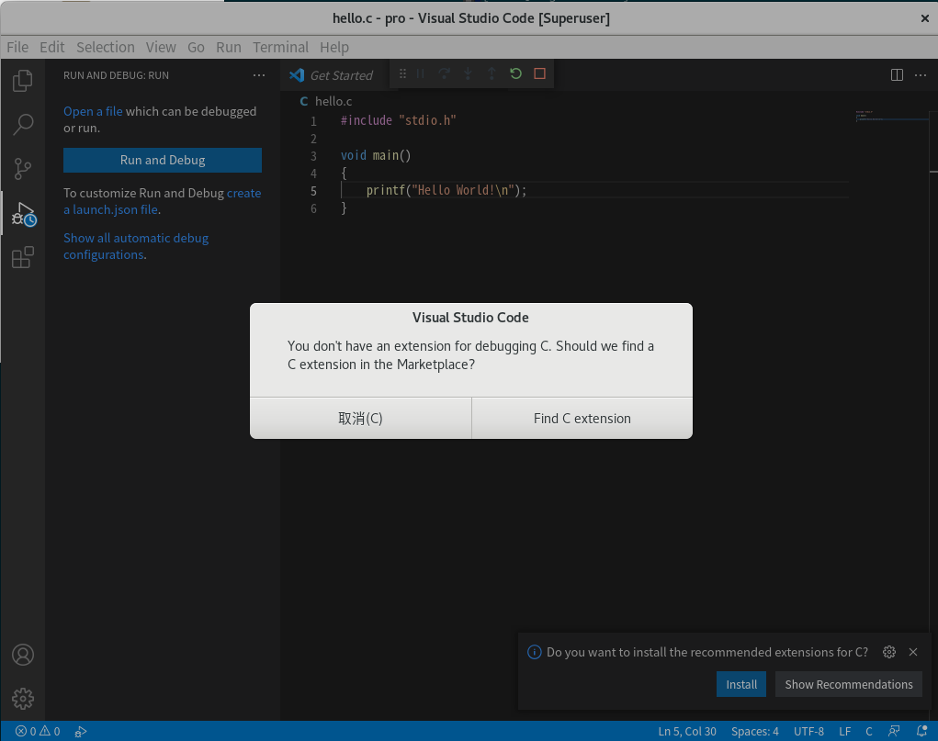Image resolution: width=938 pixels, height=741 pixels.
Task: Open the Explorer view in activity bar
Action: [x=23, y=81]
